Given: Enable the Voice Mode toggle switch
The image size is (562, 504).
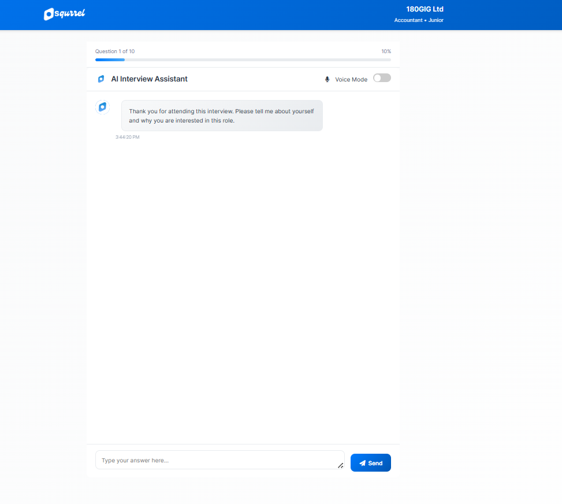Looking at the screenshot, I should (x=382, y=78).
